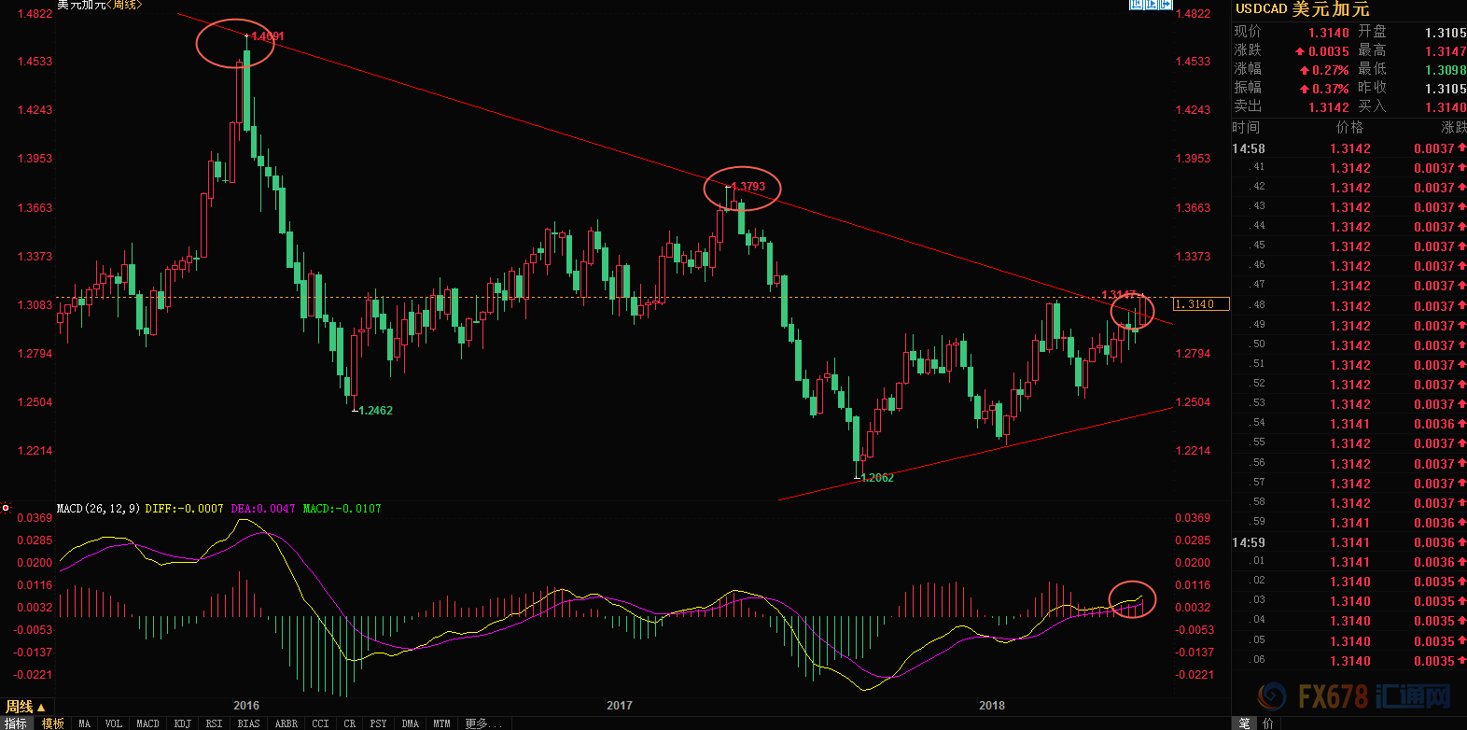Switch to the 指标 tab
Viewport: 1467px width, 730px height.
click(x=16, y=723)
